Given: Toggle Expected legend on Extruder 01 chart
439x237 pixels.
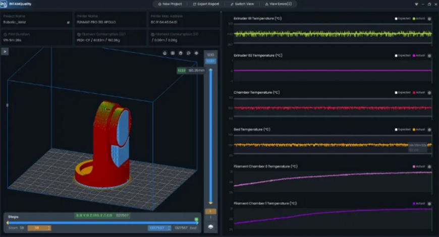Looking at the screenshot, I should click(x=402, y=19).
